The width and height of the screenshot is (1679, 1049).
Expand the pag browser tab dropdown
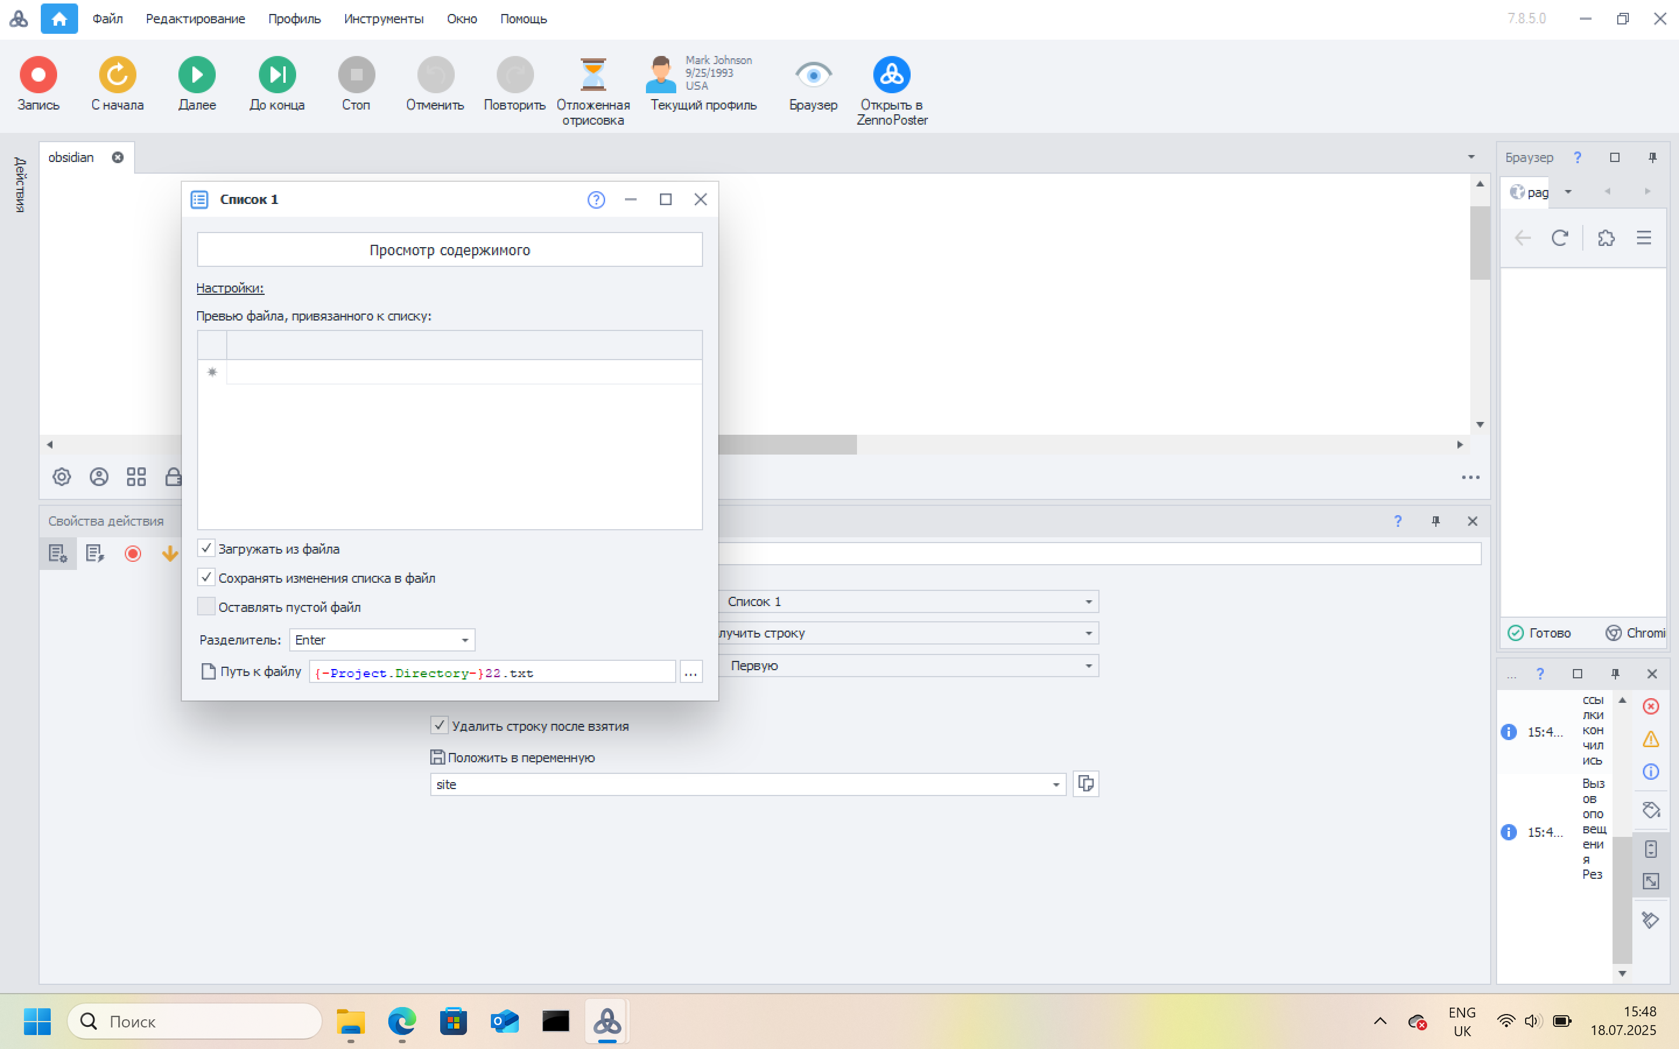(x=1568, y=192)
